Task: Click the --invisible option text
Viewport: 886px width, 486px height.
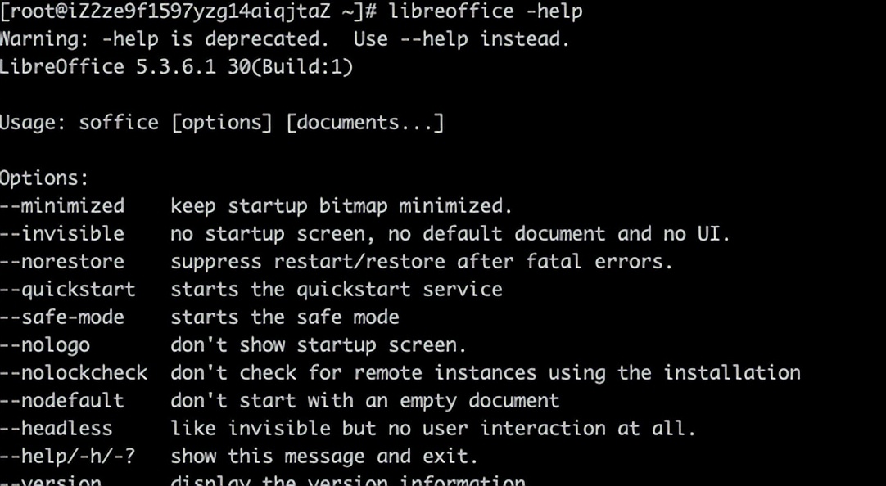Action: 61,233
